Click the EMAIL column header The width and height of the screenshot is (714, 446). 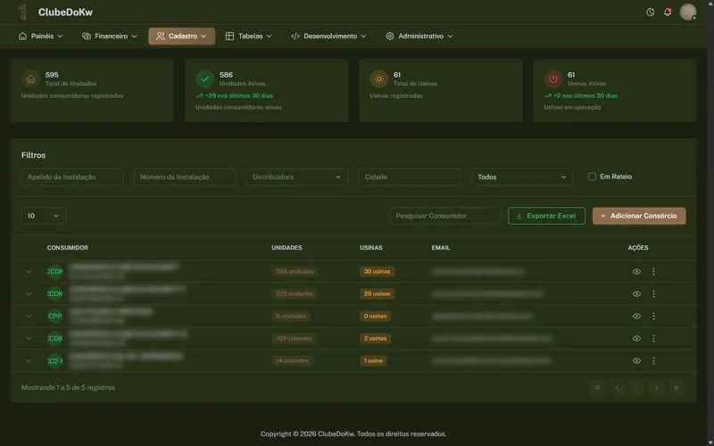441,248
